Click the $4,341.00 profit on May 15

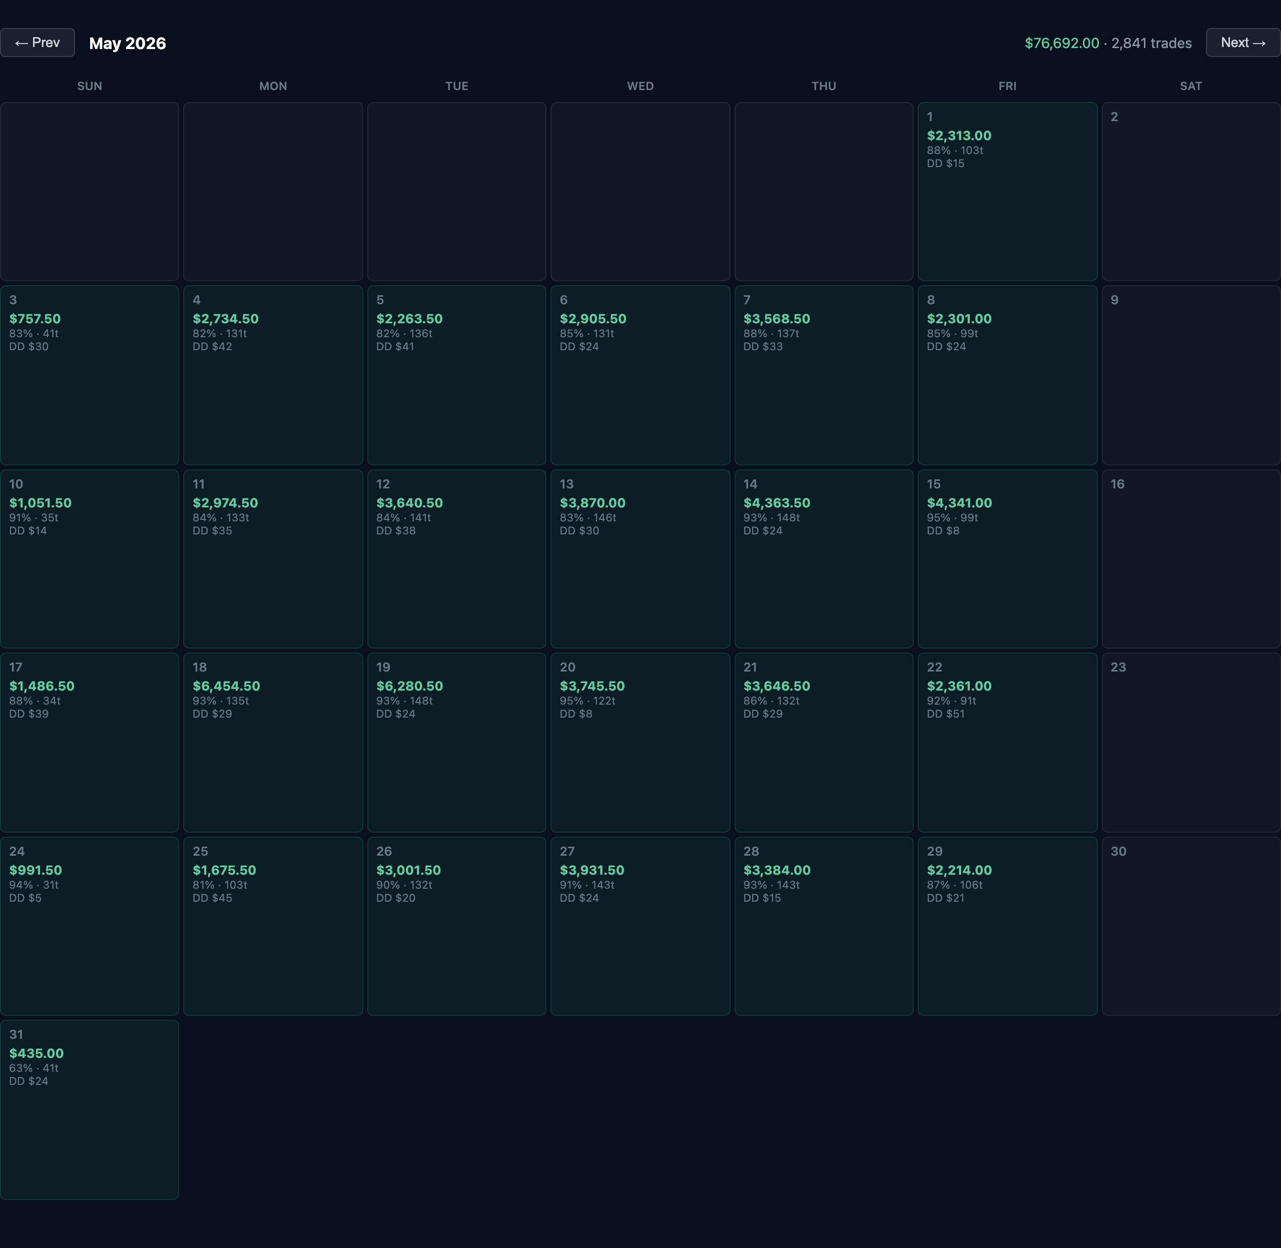[x=959, y=503]
